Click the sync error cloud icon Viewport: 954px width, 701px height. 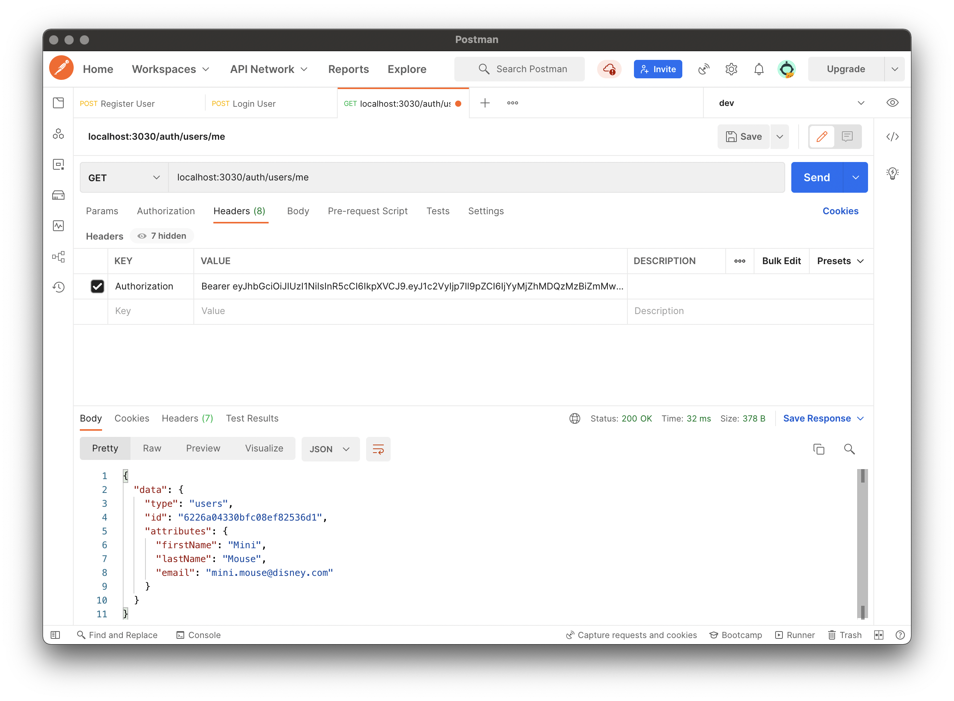pyautogui.click(x=609, y=69)
